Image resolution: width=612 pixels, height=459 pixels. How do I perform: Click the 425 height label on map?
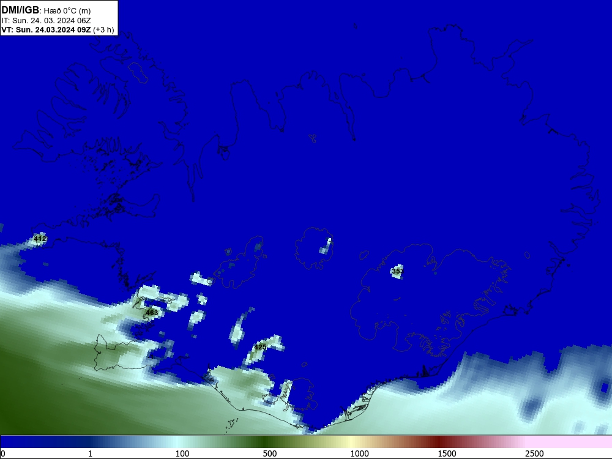click(x=260, y=347)
